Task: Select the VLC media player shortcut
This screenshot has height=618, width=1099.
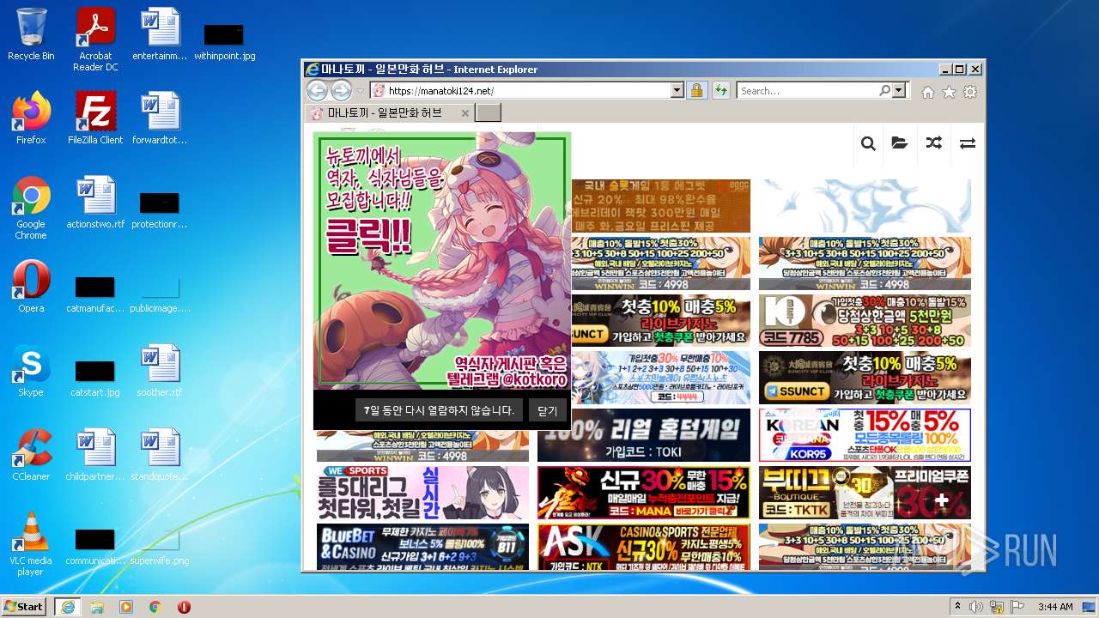Action: (x=31, y=543)
